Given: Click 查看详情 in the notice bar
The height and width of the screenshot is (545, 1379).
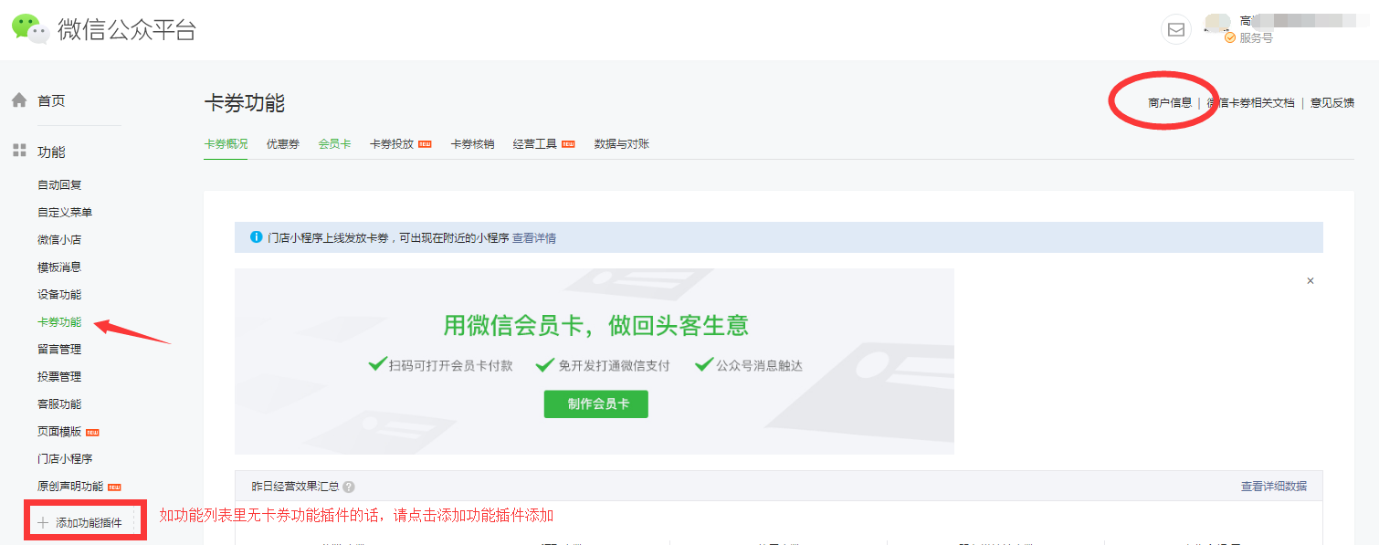Looking at the screenshot, I should pyautogui.click(x=534, y=238).
